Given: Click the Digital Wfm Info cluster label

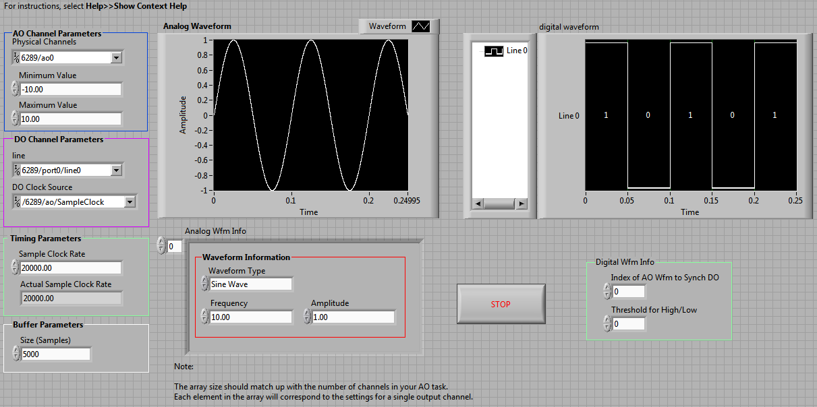Looking at the screenshot, I should pos(625,262).
